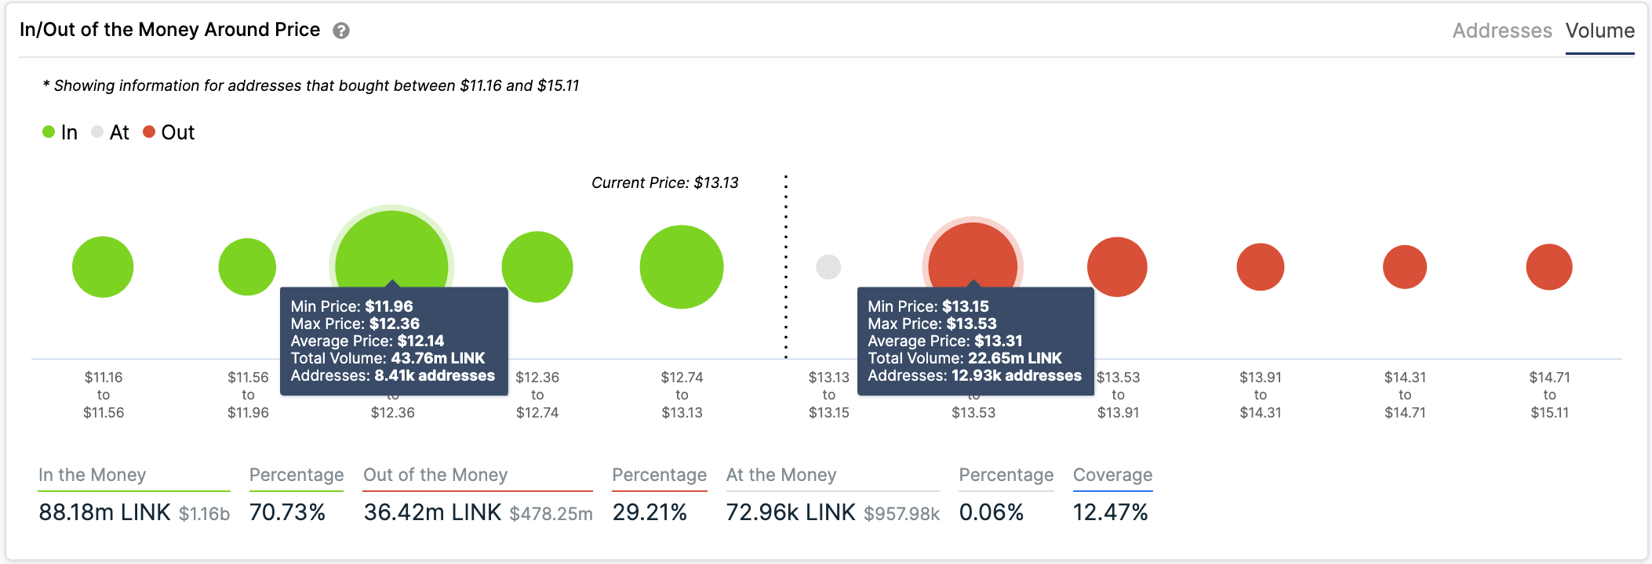The width and height of the screenshot is (1652, 564).
Task: Click the green bubble for $12.74 to $13.13
Action: (682, 267)
